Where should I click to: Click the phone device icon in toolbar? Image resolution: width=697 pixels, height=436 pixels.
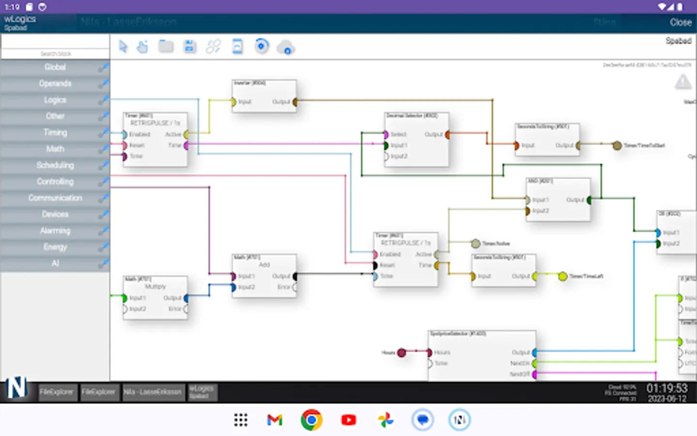coord(237,47)
